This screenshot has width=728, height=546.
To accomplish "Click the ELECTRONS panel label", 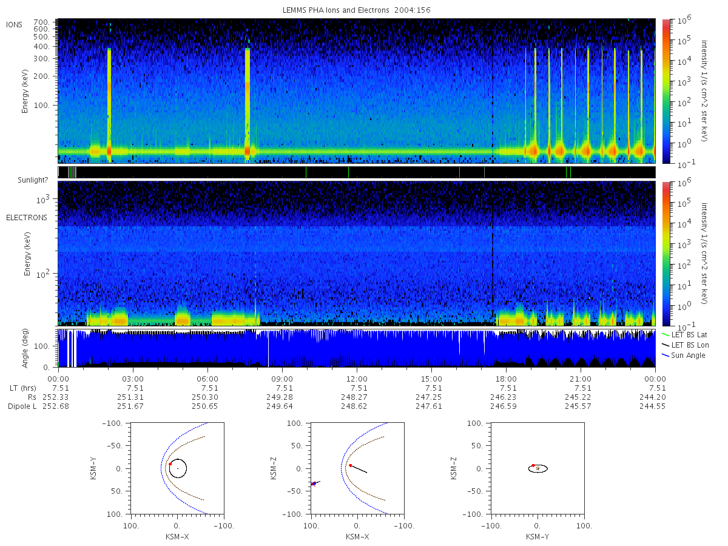I will coord(27,217).
